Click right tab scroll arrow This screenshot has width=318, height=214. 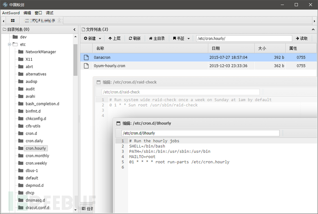coord(315,21)
